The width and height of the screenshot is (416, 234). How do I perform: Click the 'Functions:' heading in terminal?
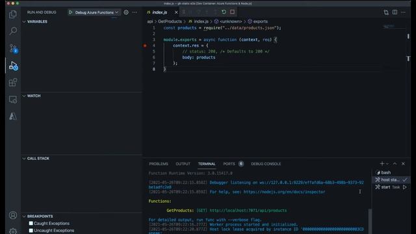point(160,201)
